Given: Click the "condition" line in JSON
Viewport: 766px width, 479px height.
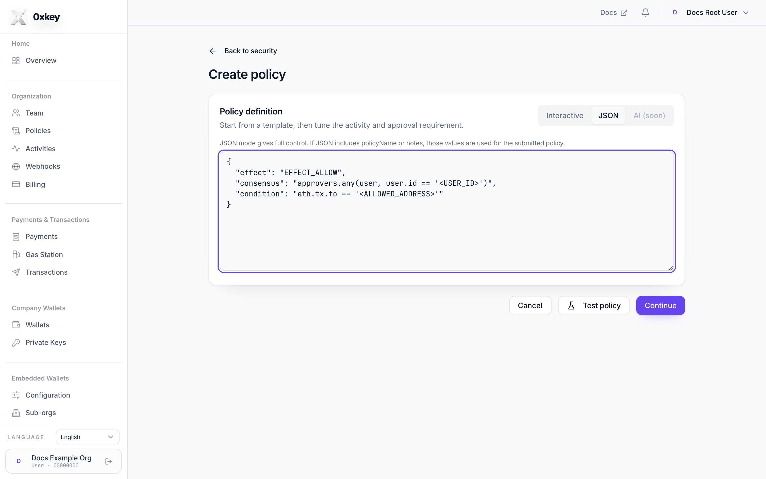Looking at the screenshot, I should pyautogui.click(x=339, y=194).
